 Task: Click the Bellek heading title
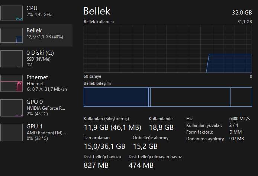(97, 11)
